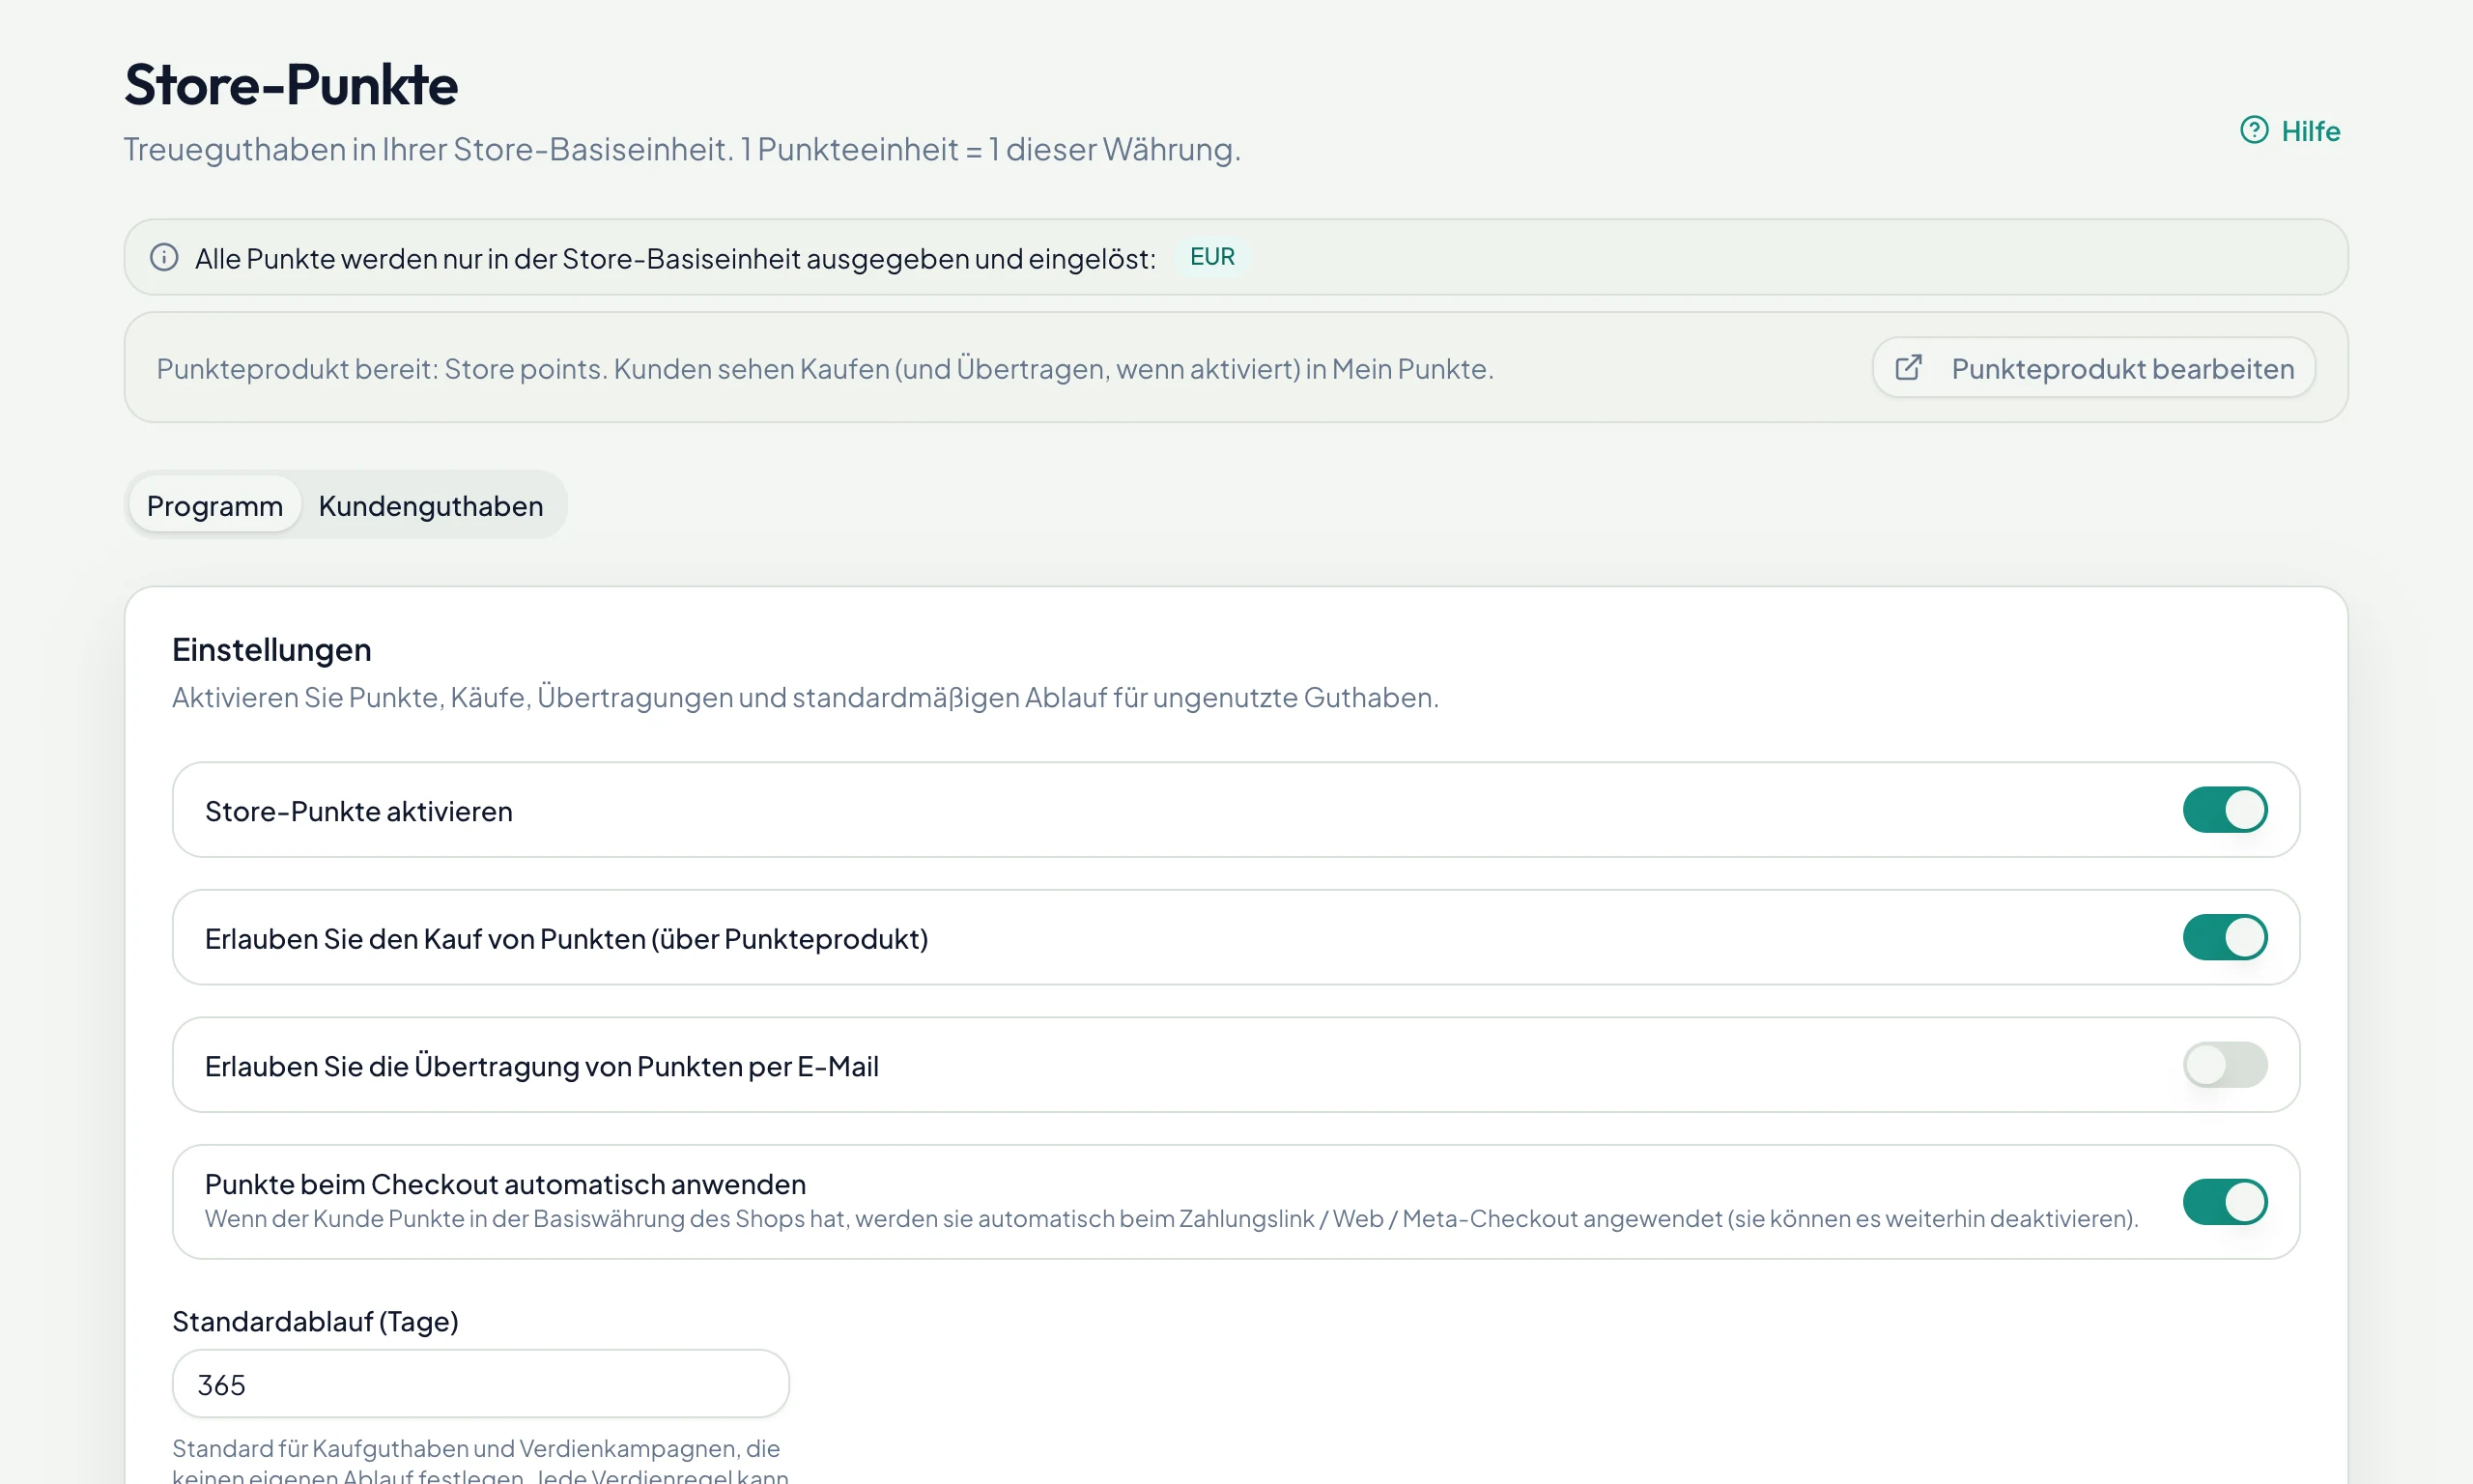Switch to the Programm tab

tap(214, 505)
